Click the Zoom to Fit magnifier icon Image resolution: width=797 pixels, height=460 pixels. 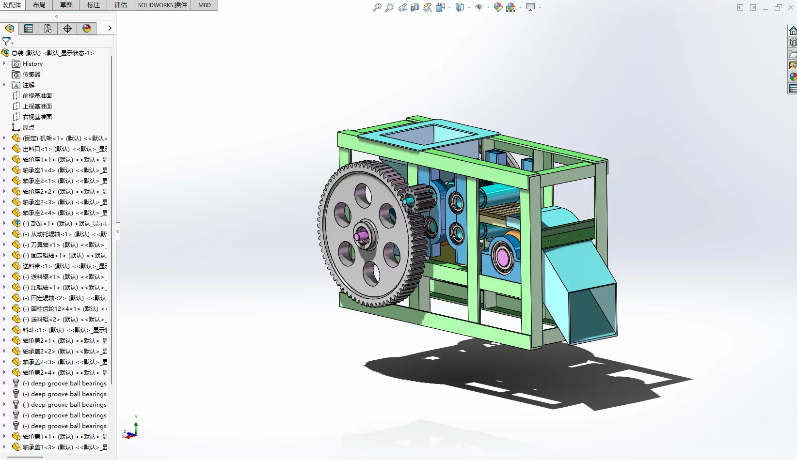coord(377,7)
